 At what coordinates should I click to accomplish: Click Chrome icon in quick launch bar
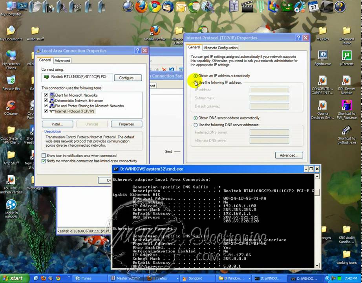click(58, 278)
